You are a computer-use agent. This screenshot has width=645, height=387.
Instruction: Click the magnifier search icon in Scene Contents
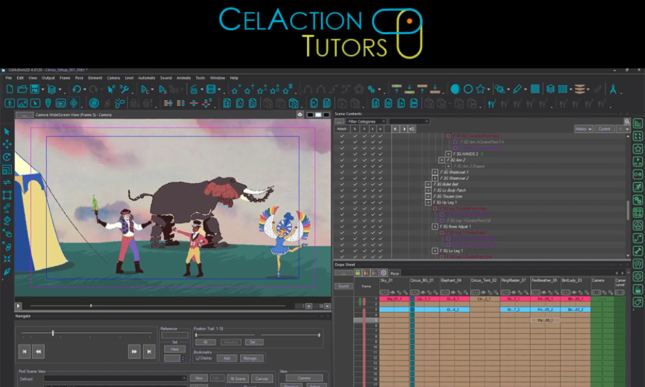(x=627, y=121)
